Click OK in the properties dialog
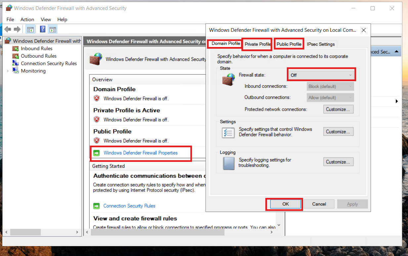Screen dimensions: 408x256 pyautogui.click(x=286, y=204)
